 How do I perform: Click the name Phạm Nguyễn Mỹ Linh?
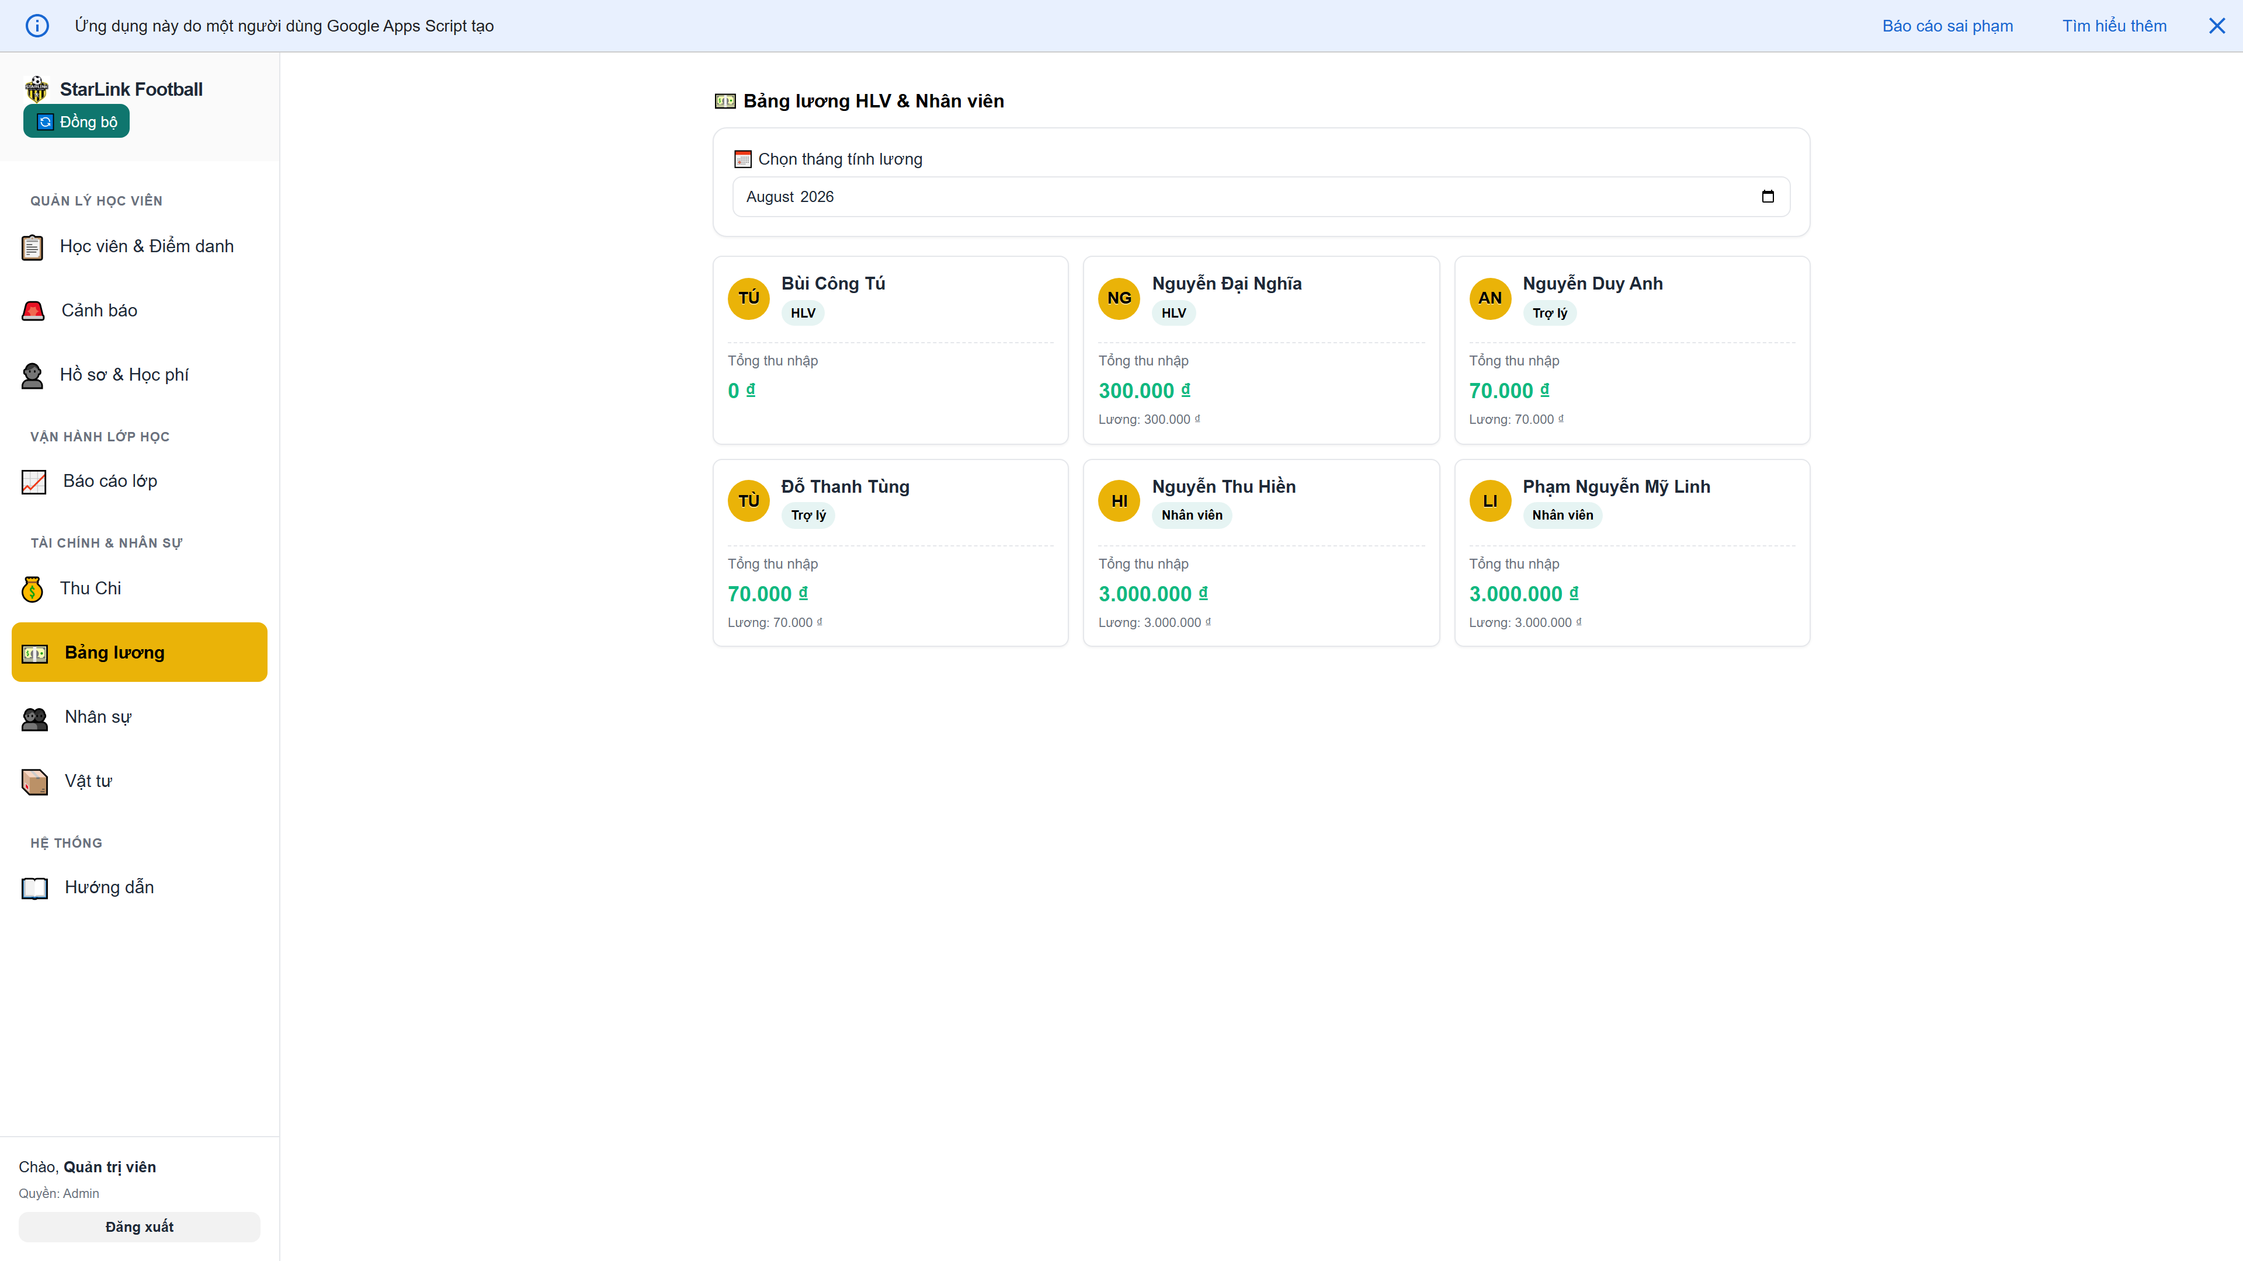click(x=1616, y=486)
